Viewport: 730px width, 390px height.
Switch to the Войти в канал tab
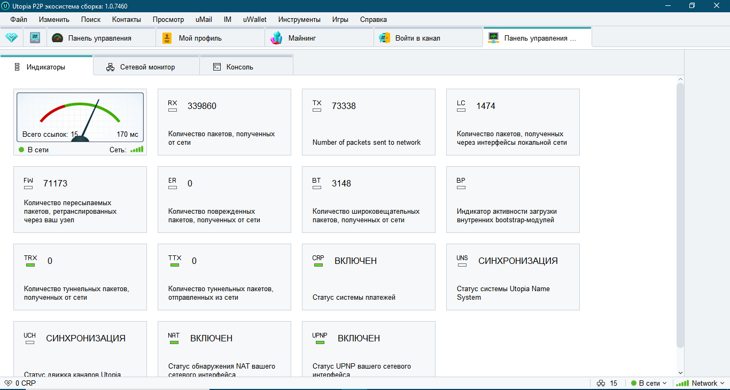click(428, 38)
